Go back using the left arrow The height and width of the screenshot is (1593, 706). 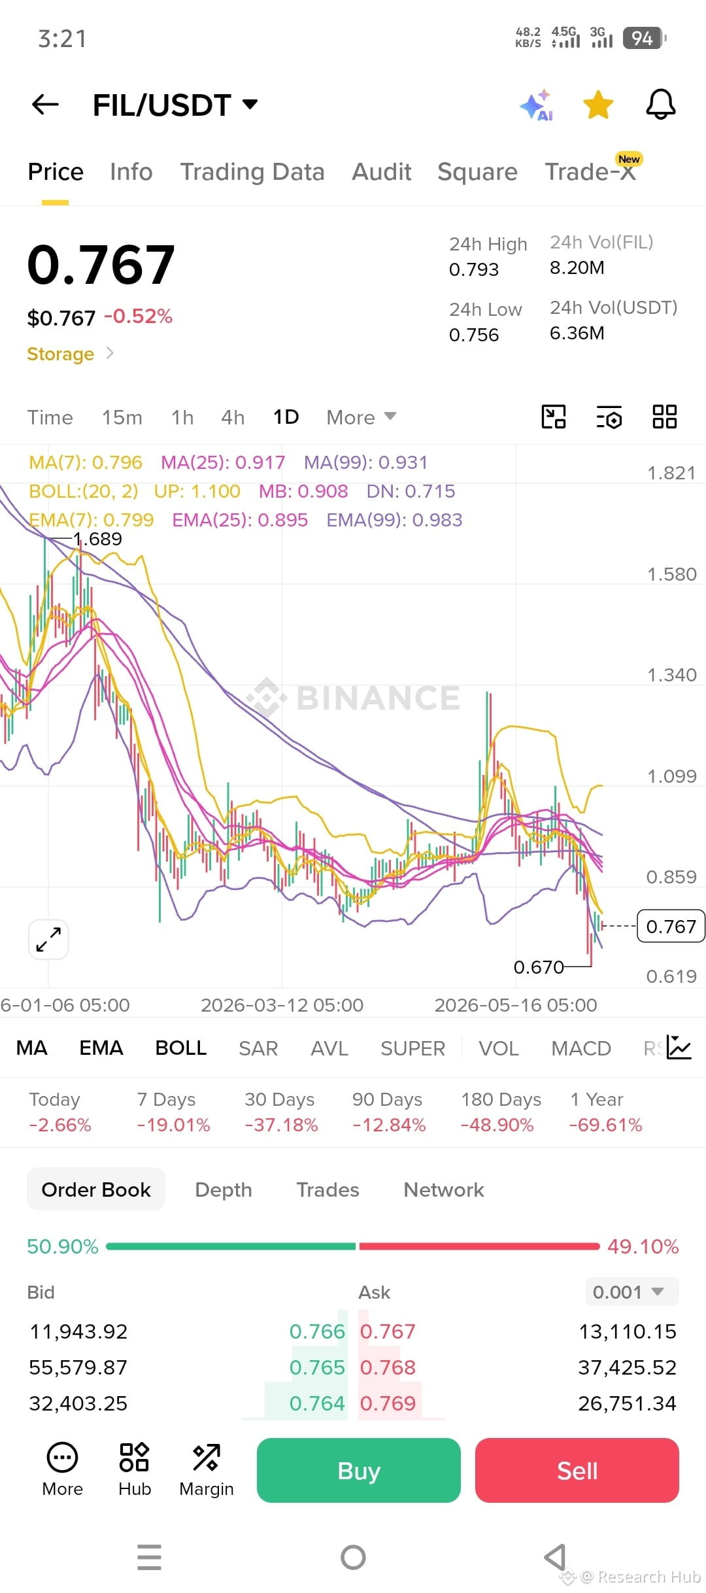pyautogui.click(x=45, y=105)
